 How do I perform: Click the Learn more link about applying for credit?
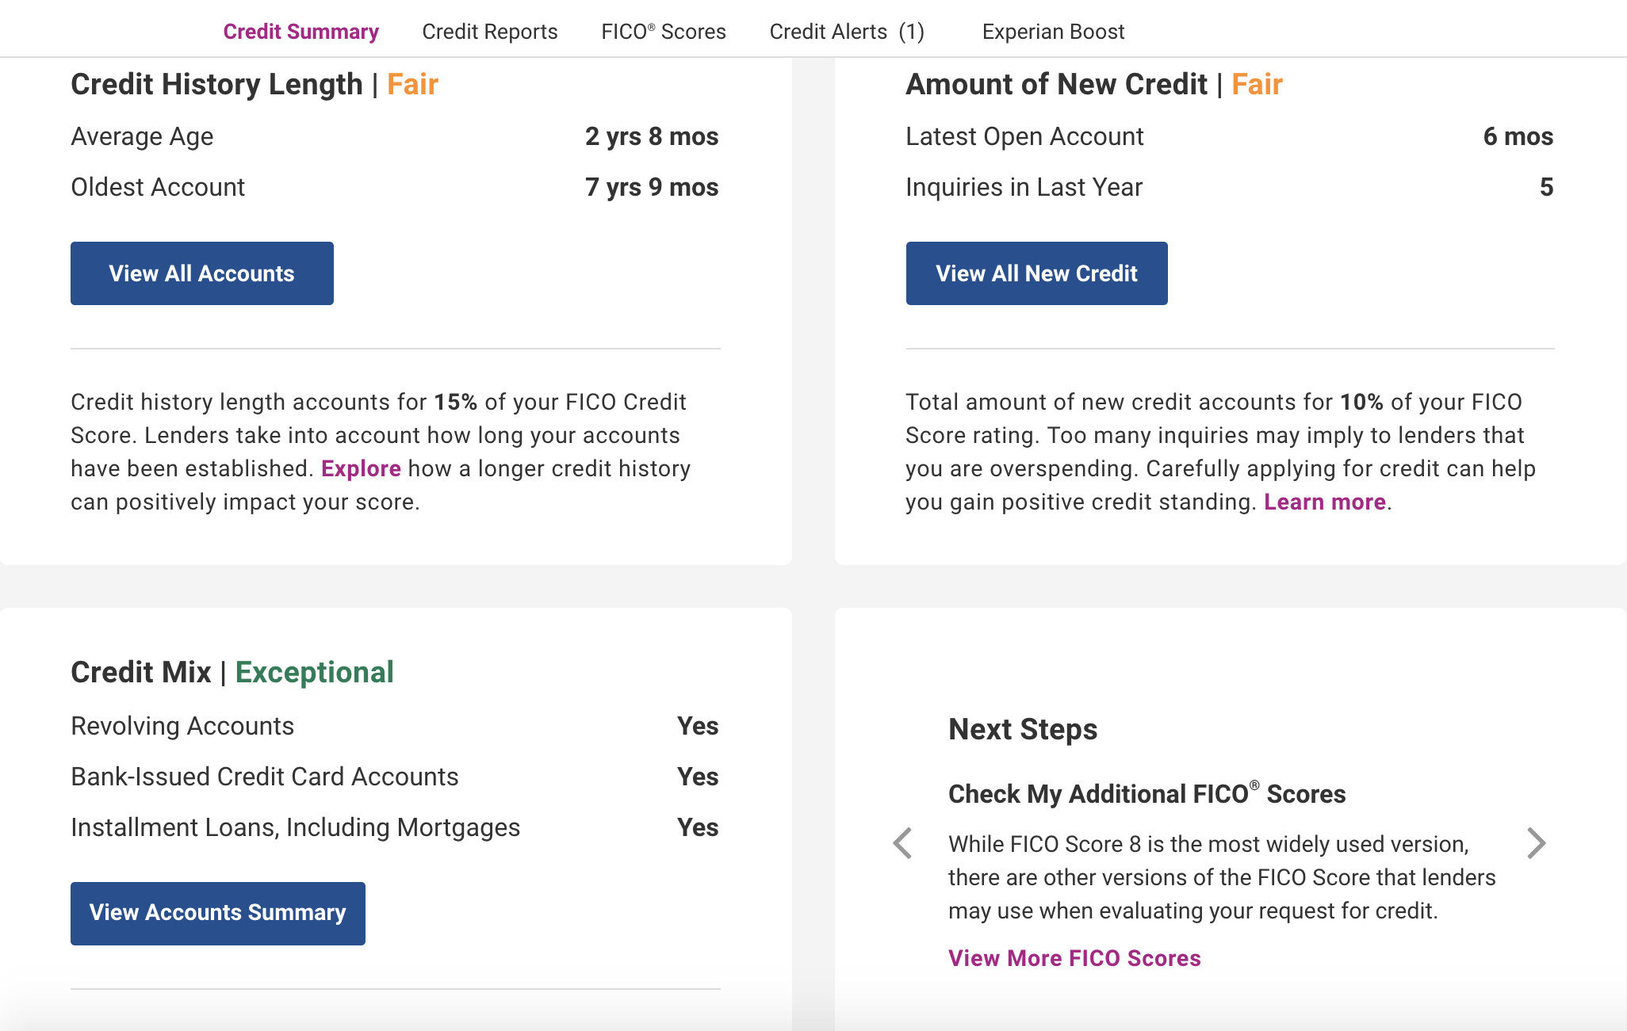1324,502
